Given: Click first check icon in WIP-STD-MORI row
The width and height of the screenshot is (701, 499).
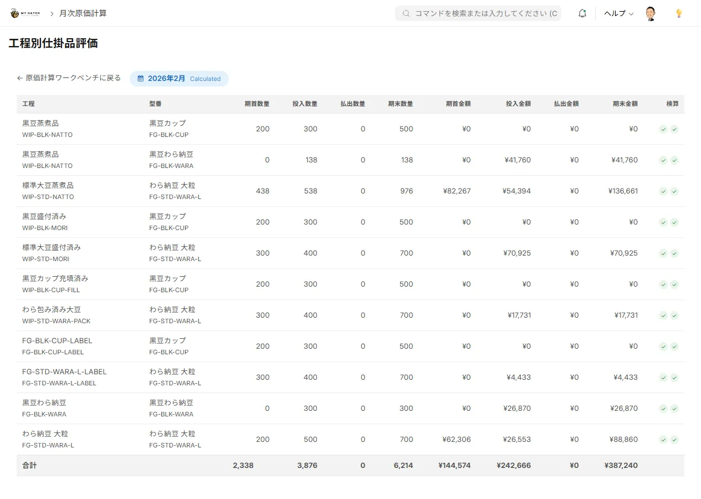Looking at the screenshot, I should (x=663, y=253).
